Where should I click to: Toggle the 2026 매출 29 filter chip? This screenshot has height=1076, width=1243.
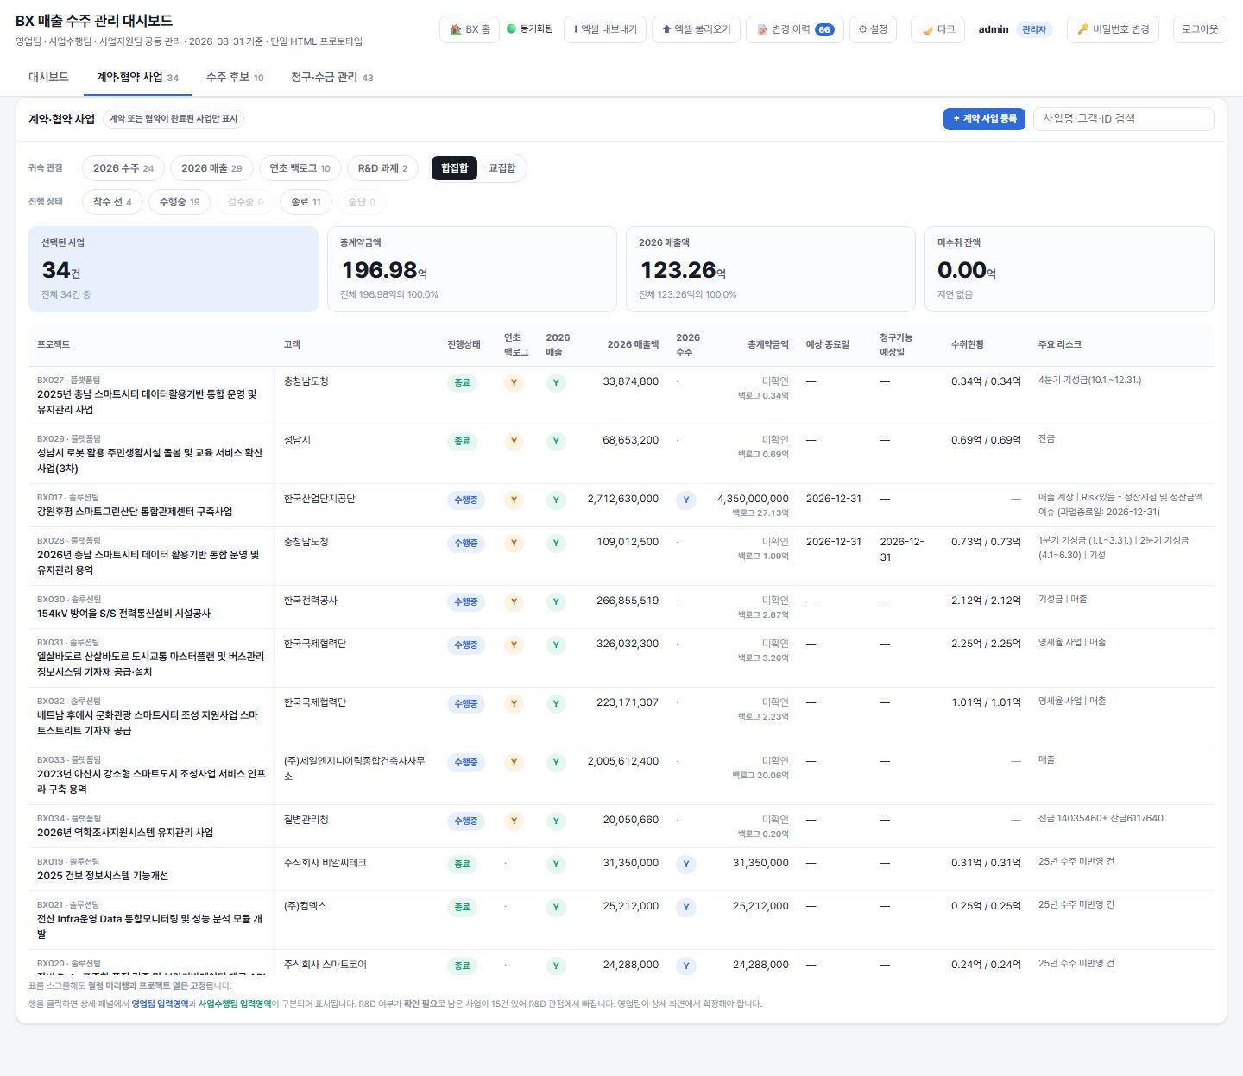(211, 168)
